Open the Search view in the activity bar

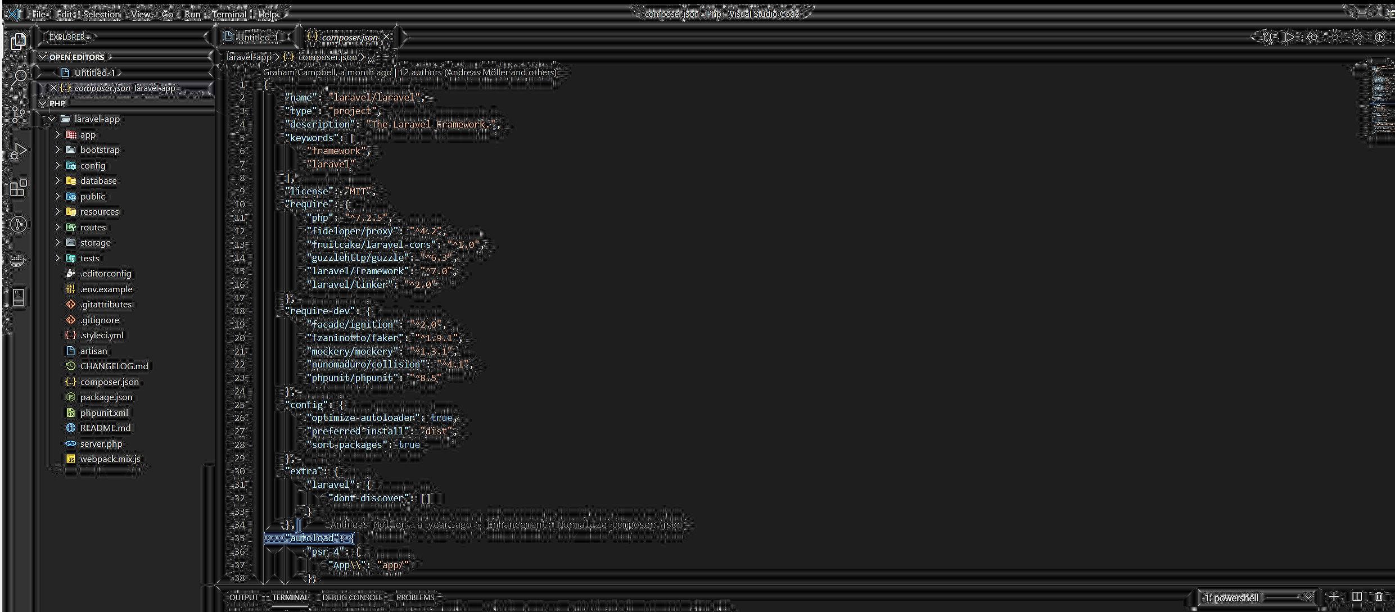click(x=19, y=77)
